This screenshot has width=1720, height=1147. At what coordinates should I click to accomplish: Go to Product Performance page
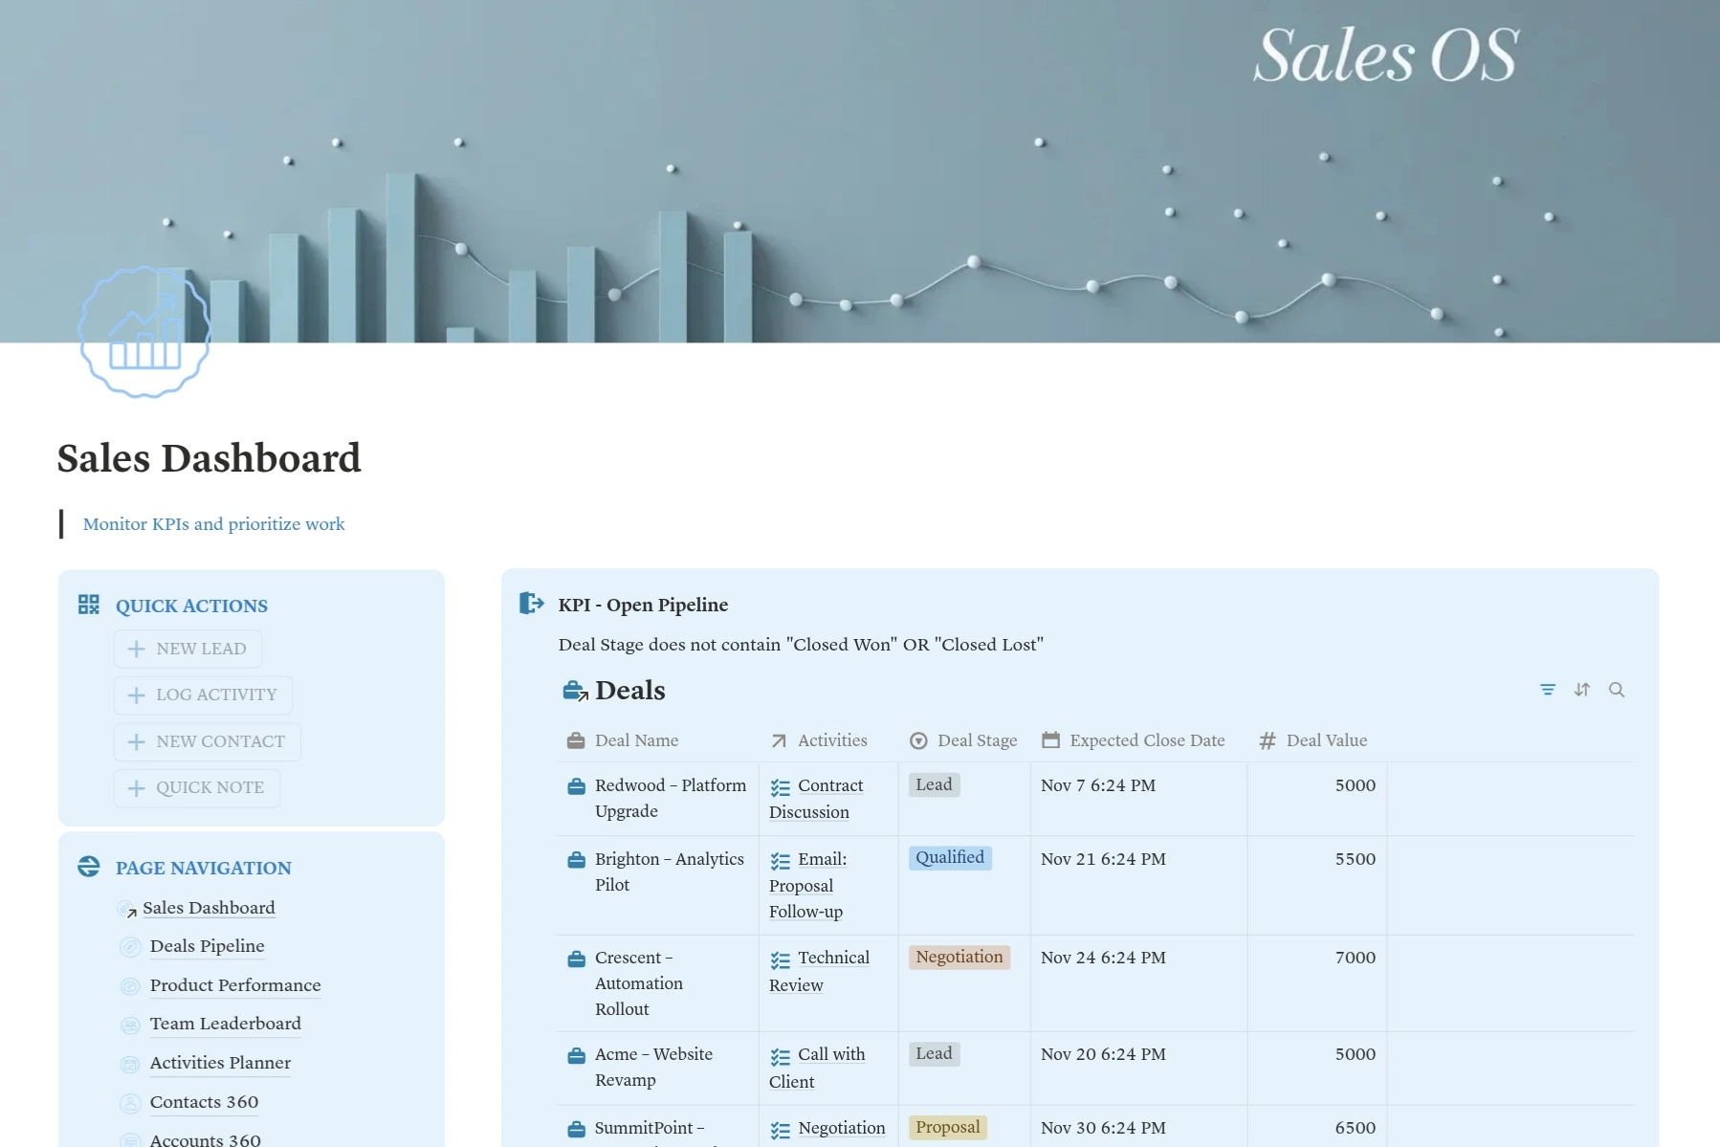coord(234,985)
